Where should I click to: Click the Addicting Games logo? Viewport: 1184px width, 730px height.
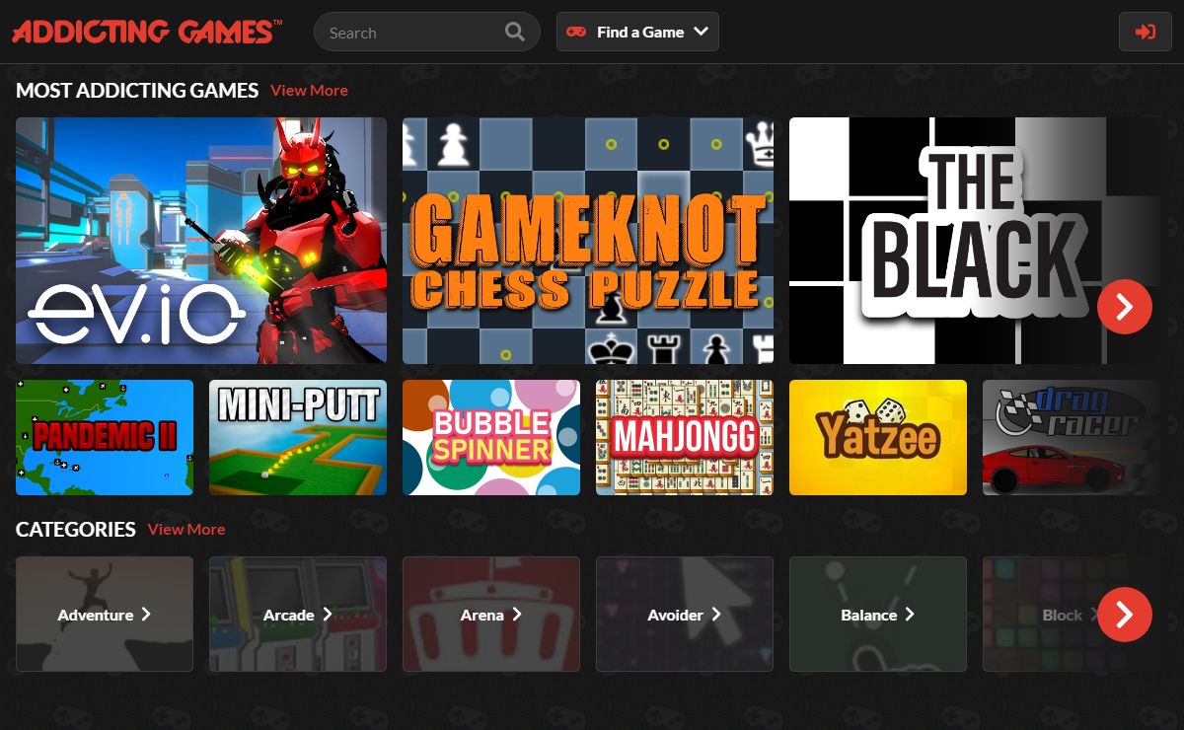pos(146,32)
